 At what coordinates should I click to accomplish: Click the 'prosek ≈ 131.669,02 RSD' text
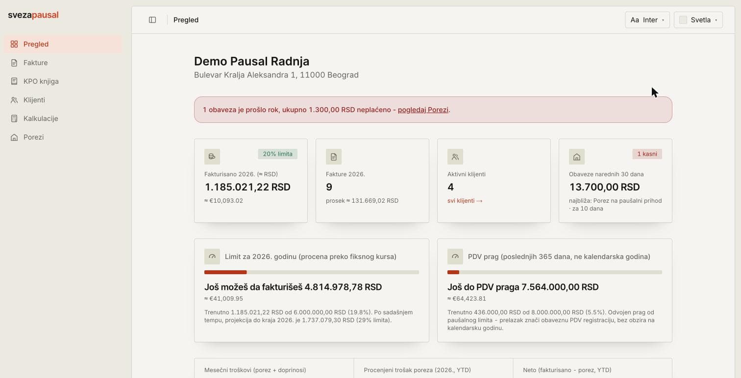362,201
